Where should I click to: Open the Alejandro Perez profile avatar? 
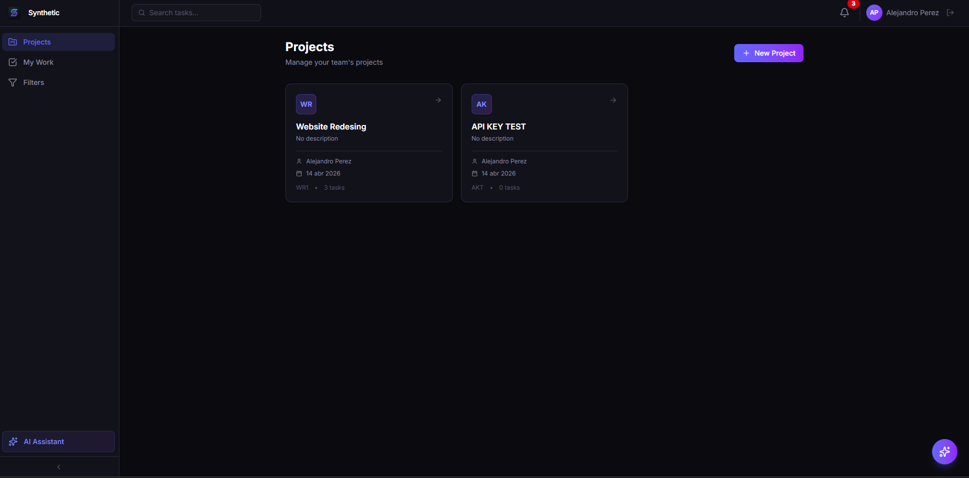[x=874, y=13]
